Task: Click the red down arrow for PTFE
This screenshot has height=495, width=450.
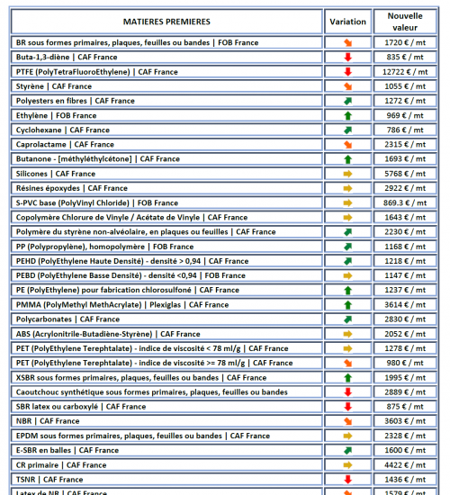Action: click(x=347, y=72)
